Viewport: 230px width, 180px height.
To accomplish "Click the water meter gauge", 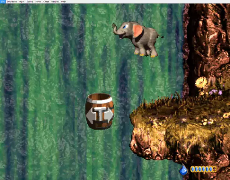I will click(203, 169).
